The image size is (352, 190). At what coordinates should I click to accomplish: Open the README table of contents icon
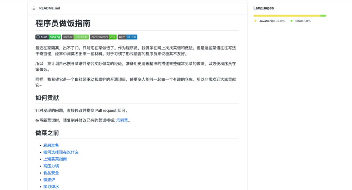33,8
